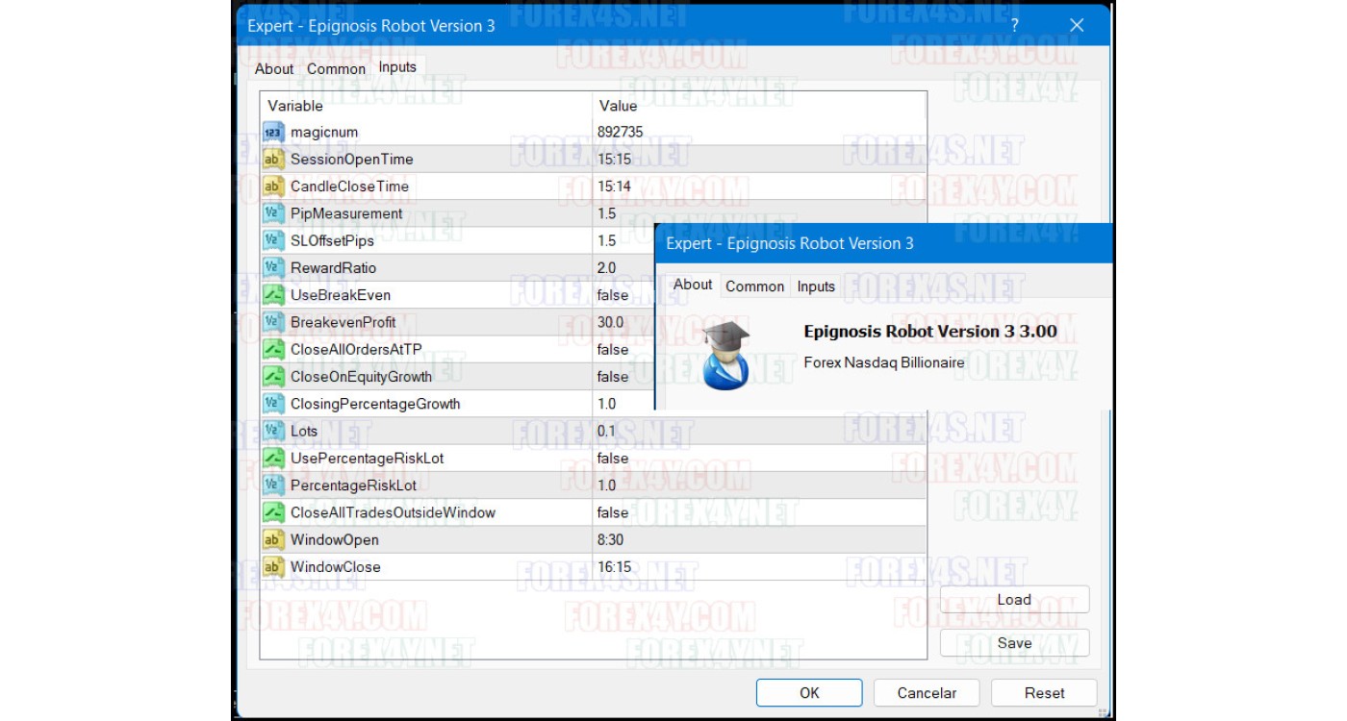The height and width of the screenshot is (721, 1347).
Task: Click the SessionOpenTime string type icon
Action: click(x=273, y=159)
